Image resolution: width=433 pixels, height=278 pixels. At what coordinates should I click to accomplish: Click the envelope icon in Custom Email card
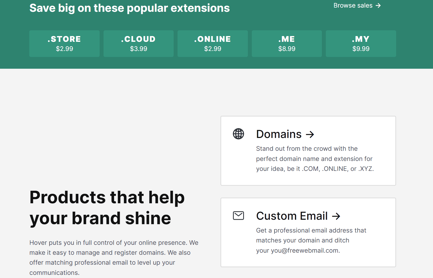238,216
